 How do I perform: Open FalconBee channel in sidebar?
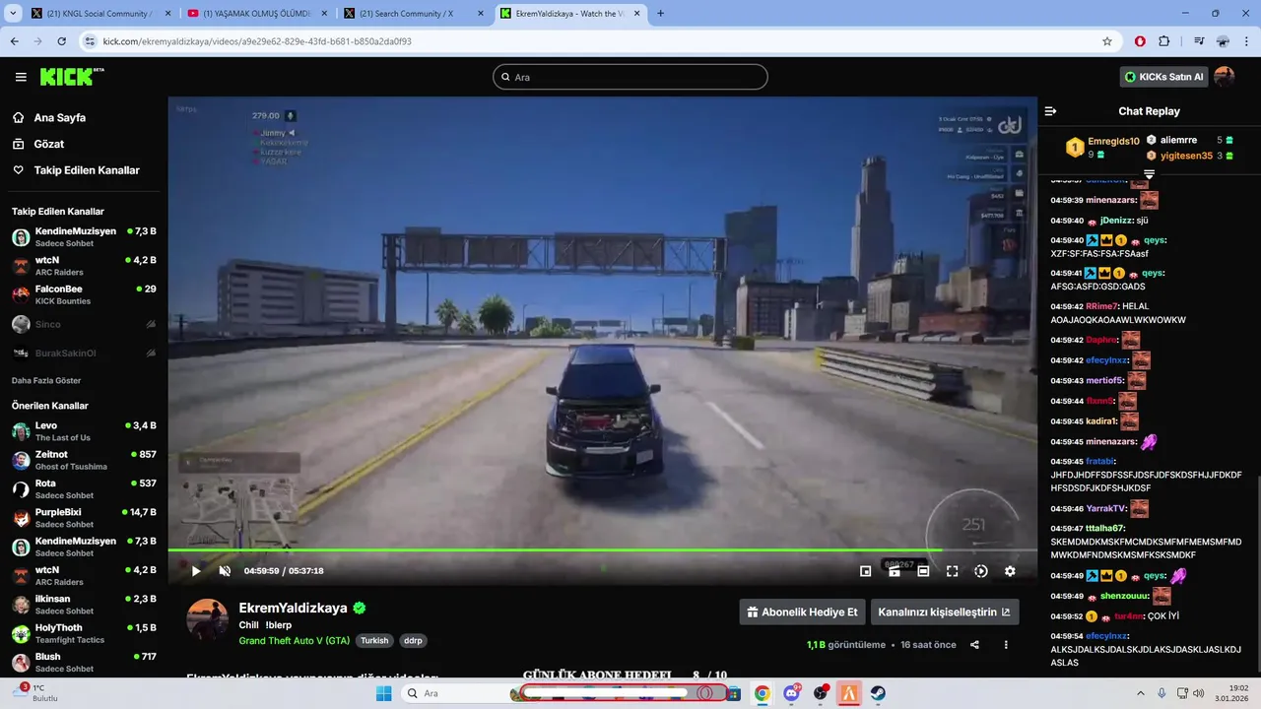point(84,294)
